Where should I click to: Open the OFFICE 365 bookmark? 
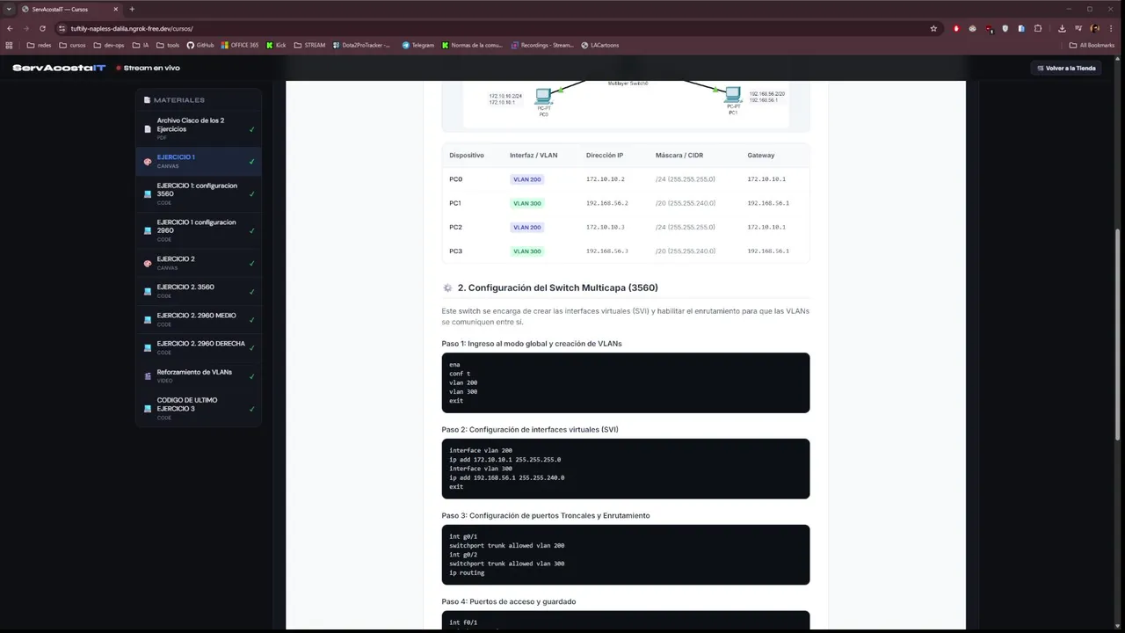(240, 45)
